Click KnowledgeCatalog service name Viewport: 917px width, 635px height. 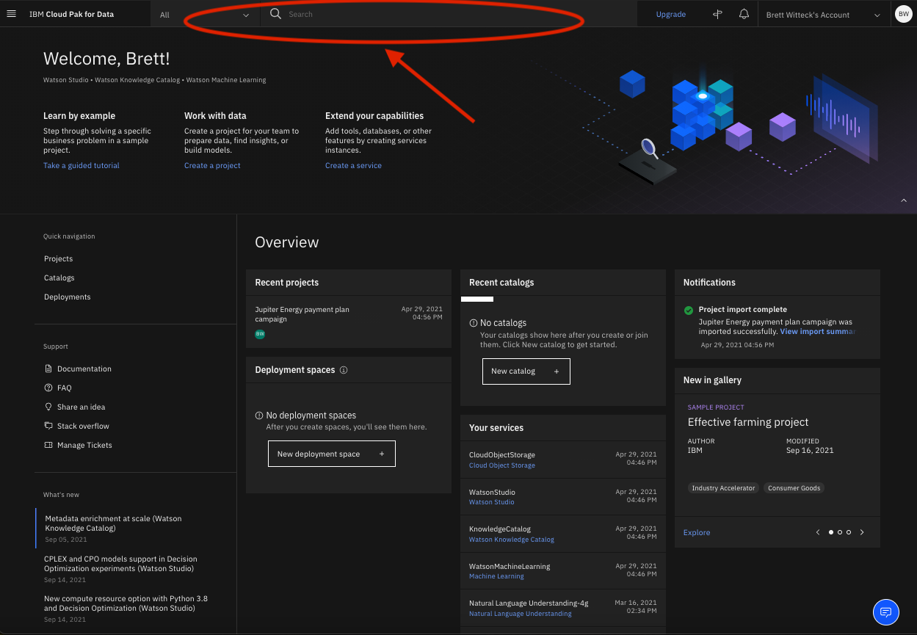click(500, 529)
